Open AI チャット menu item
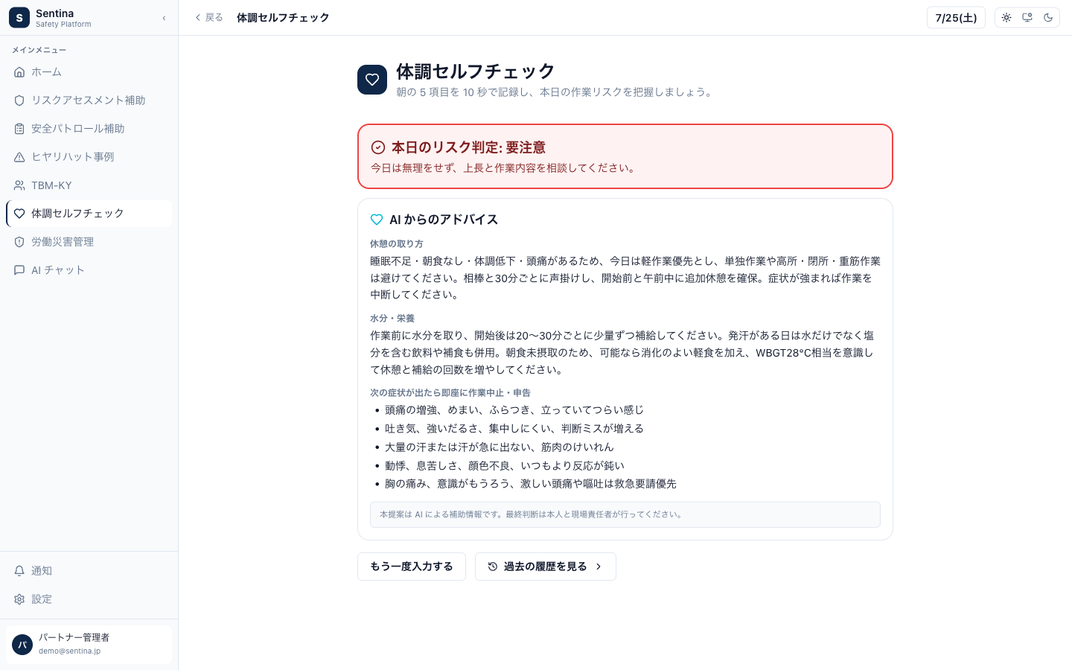Image resolution: width=1072 pixels, height=670 pixels. pos(89,270)
